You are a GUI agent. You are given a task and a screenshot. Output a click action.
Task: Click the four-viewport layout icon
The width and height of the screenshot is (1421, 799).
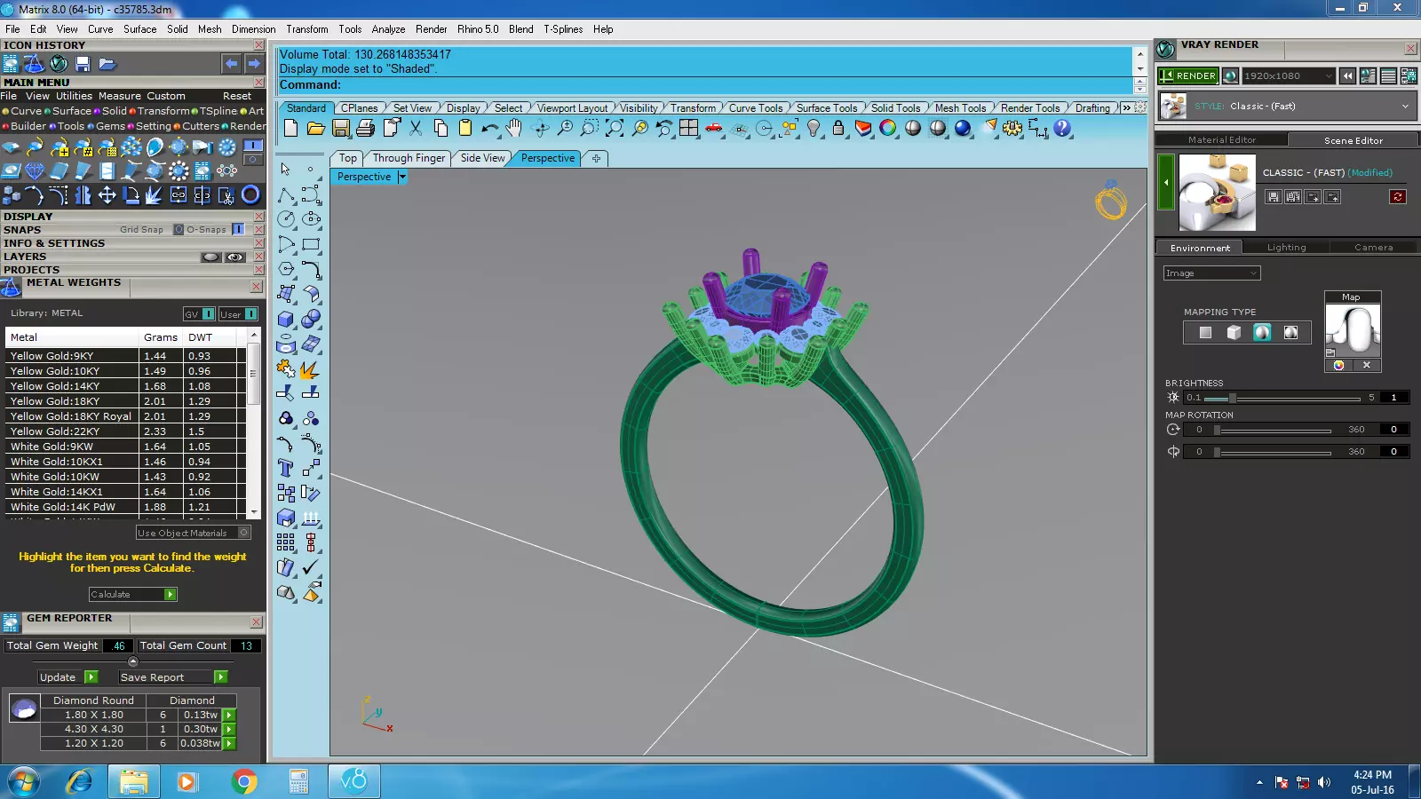click(689, 129)
